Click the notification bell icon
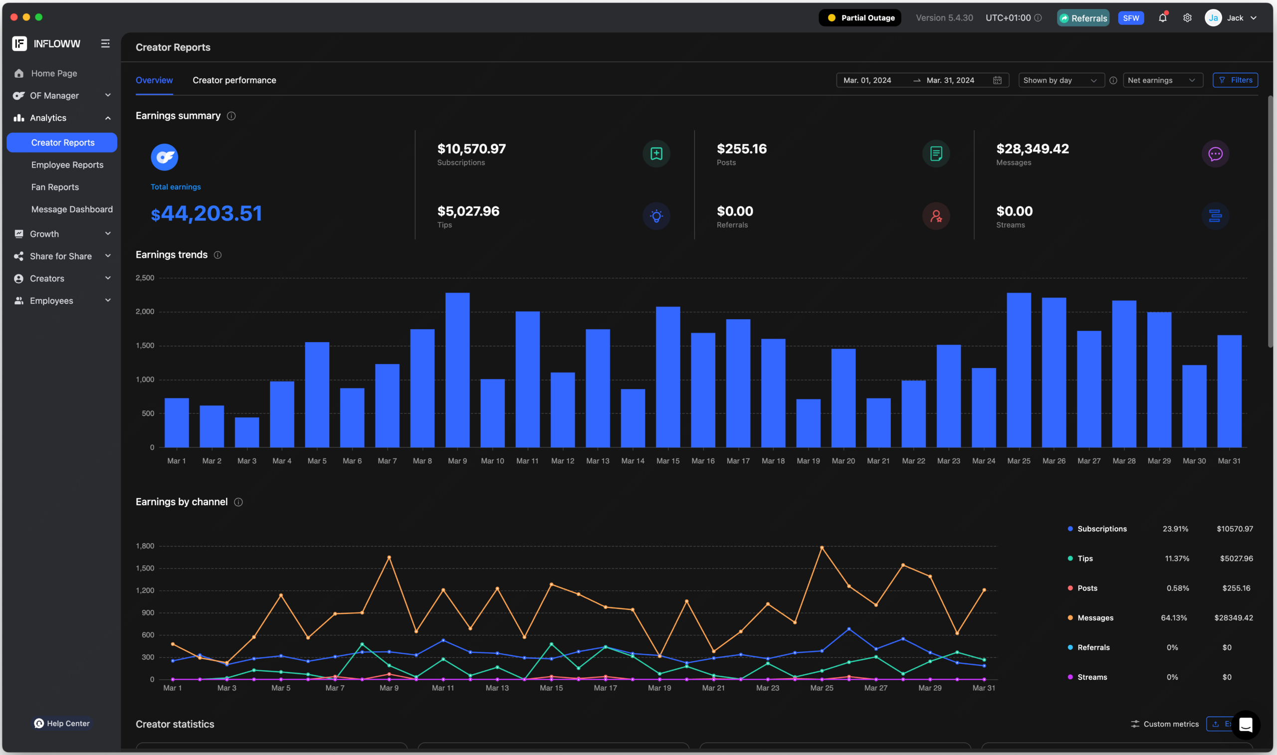The image size is (1277, 755). click(1162, 18)
